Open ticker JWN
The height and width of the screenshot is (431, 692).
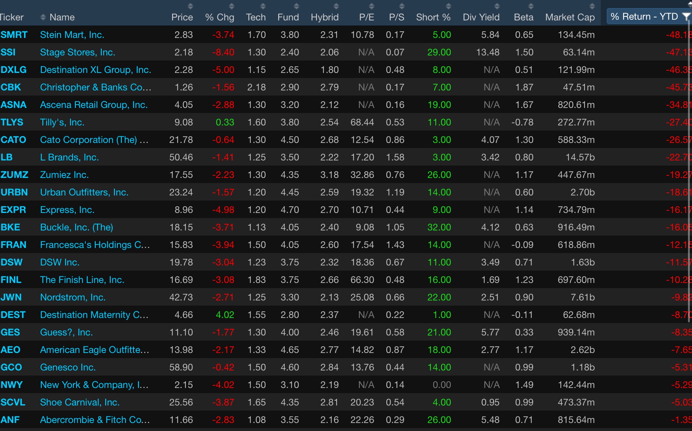11,297
